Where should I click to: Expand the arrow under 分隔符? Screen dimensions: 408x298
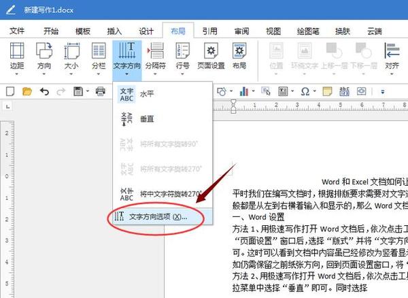(155, 74)
